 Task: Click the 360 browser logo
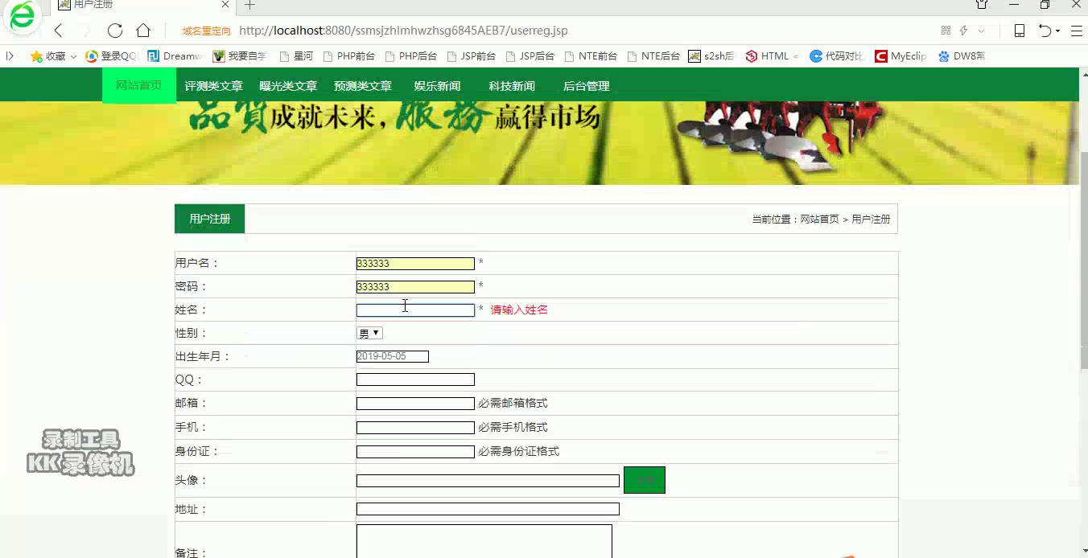click(x=22, y=17)
